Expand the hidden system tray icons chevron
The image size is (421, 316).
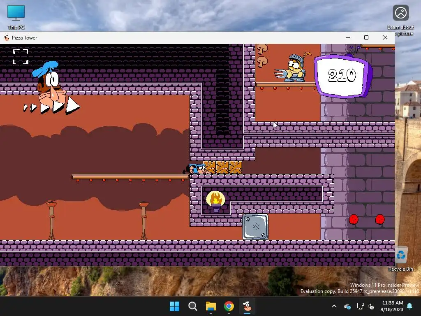click(x=334, y=306)
